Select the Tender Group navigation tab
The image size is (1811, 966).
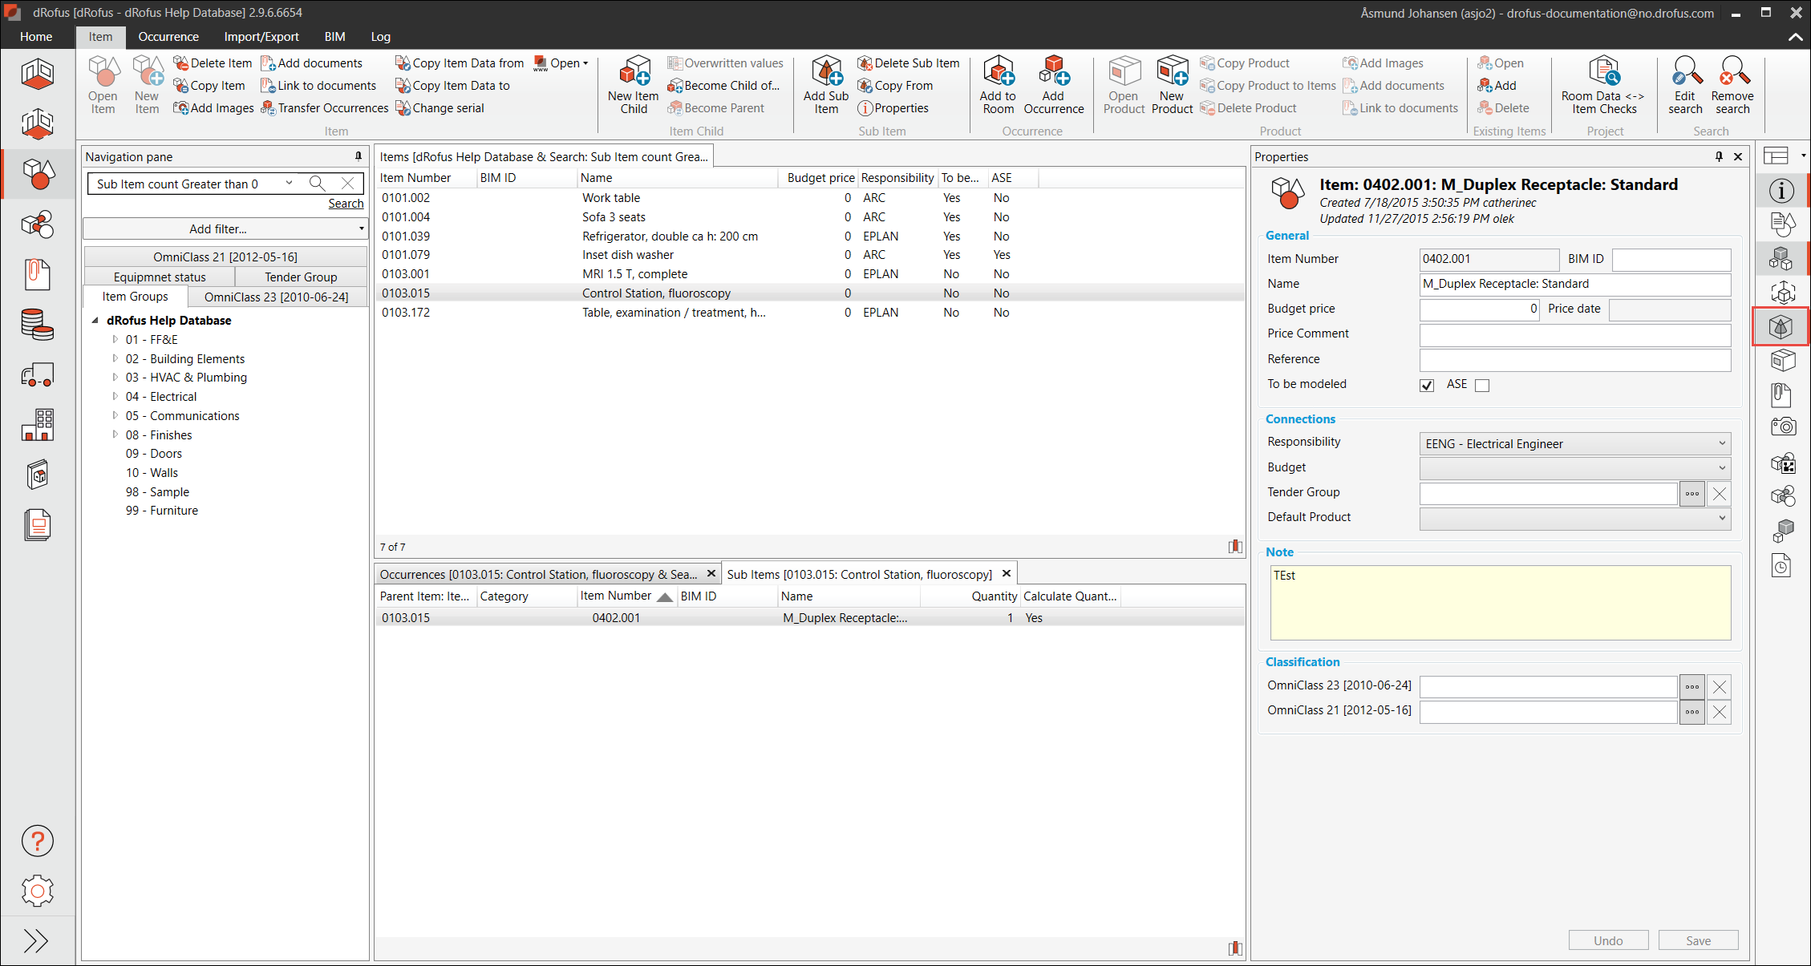click(301, 277)
